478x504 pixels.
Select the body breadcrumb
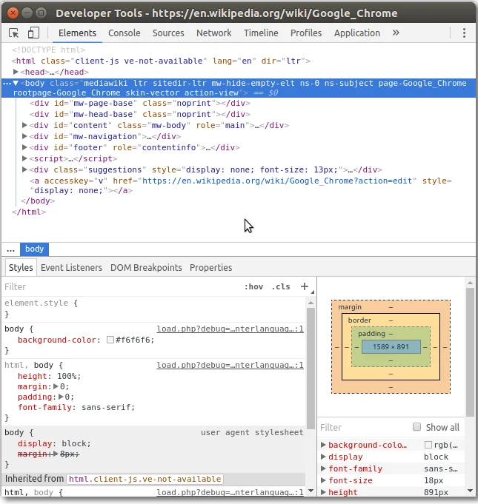(x=34, y=249)
